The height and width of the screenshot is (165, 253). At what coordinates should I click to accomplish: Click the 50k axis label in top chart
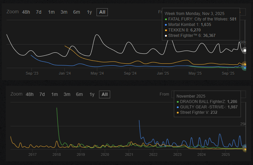[243, 42]
